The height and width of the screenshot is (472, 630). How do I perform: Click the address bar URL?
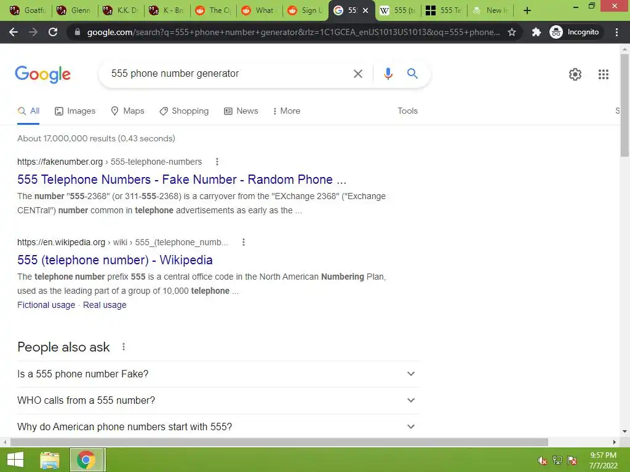[x=293, y=32]
